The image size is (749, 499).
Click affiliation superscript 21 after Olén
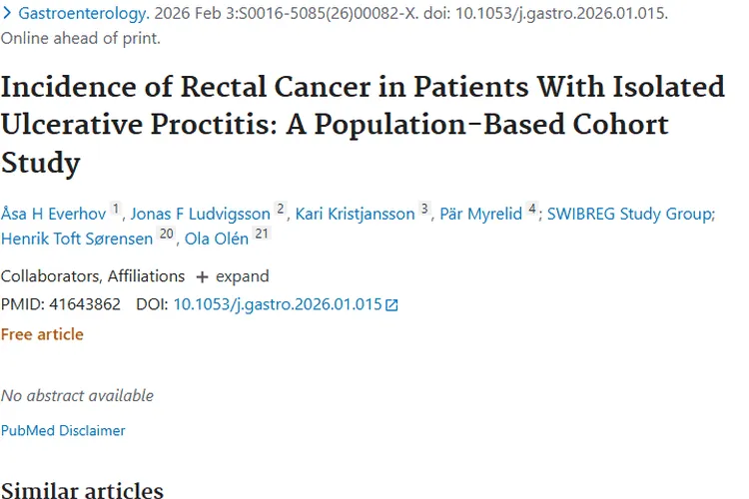(x=263, y=235)
